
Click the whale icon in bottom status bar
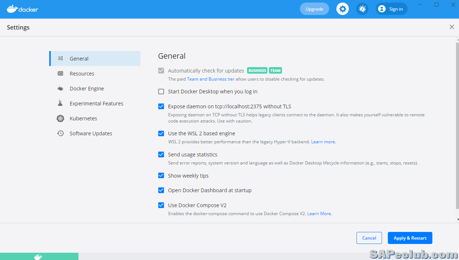tap(38, 257)
